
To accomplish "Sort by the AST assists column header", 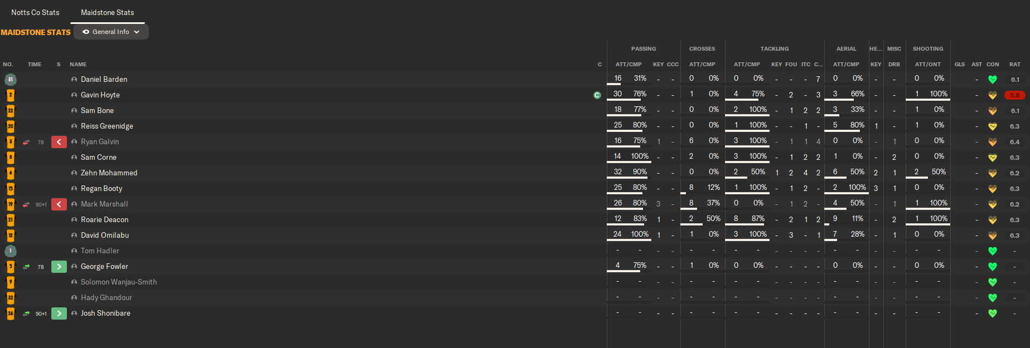I will tap(976, 65).
